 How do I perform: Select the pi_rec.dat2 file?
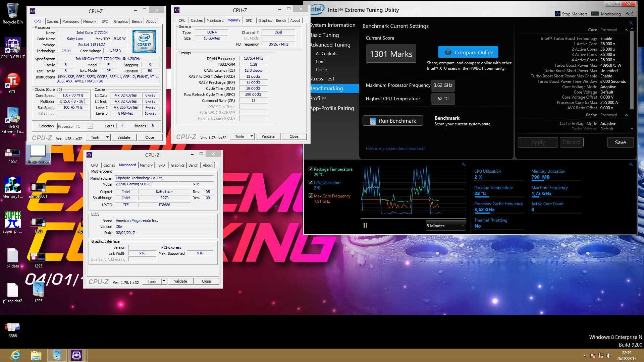click(x=12, y=293)
